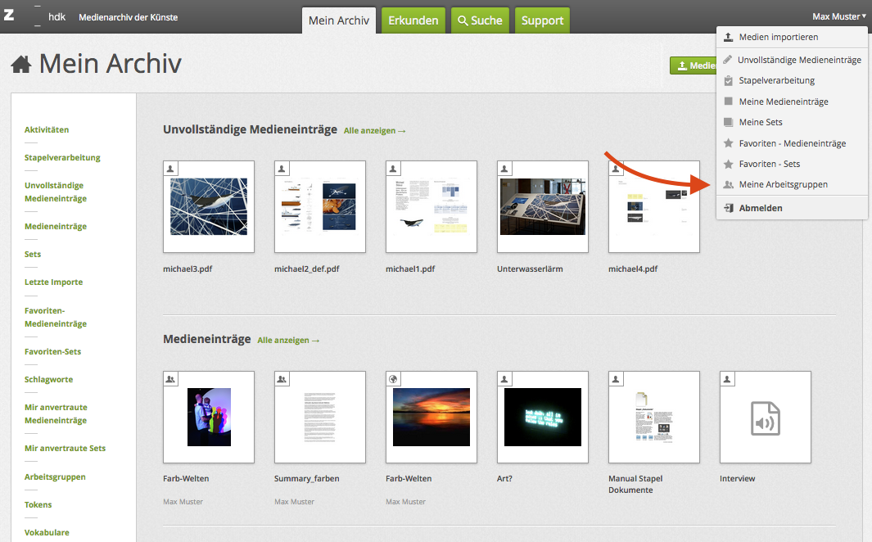Select Meine Sets from the user menu
The height and width of the screenshot is (542, 872).
(x=761, y=122)
